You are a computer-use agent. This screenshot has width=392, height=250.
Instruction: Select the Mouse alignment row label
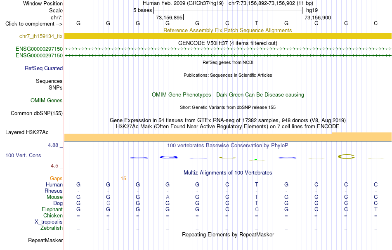[x=54, y=197]
